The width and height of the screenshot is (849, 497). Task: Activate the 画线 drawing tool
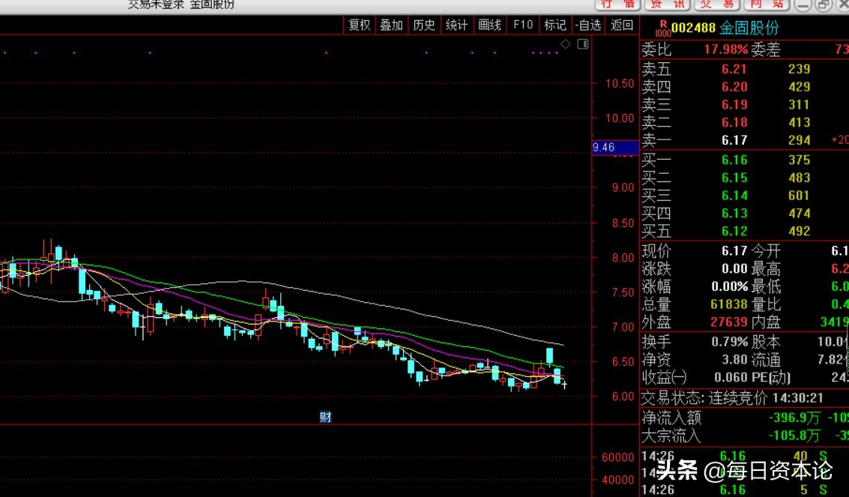489,25
